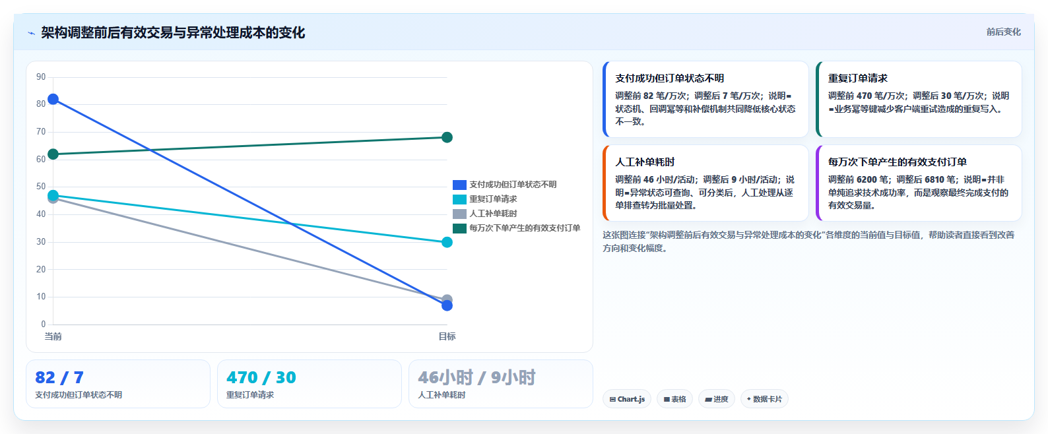Click the title 架构调整前后有效交易与异常处理成本的变化

[173, 33]
